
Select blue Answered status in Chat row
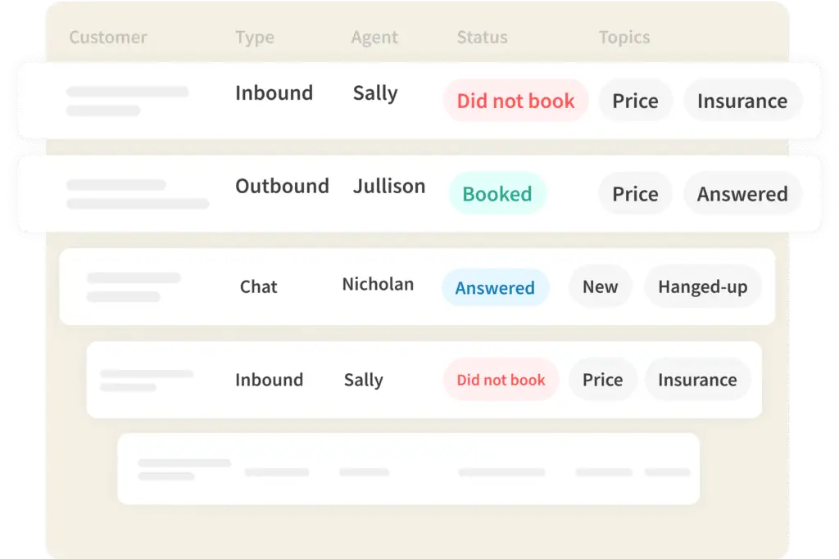click(495, 288)
